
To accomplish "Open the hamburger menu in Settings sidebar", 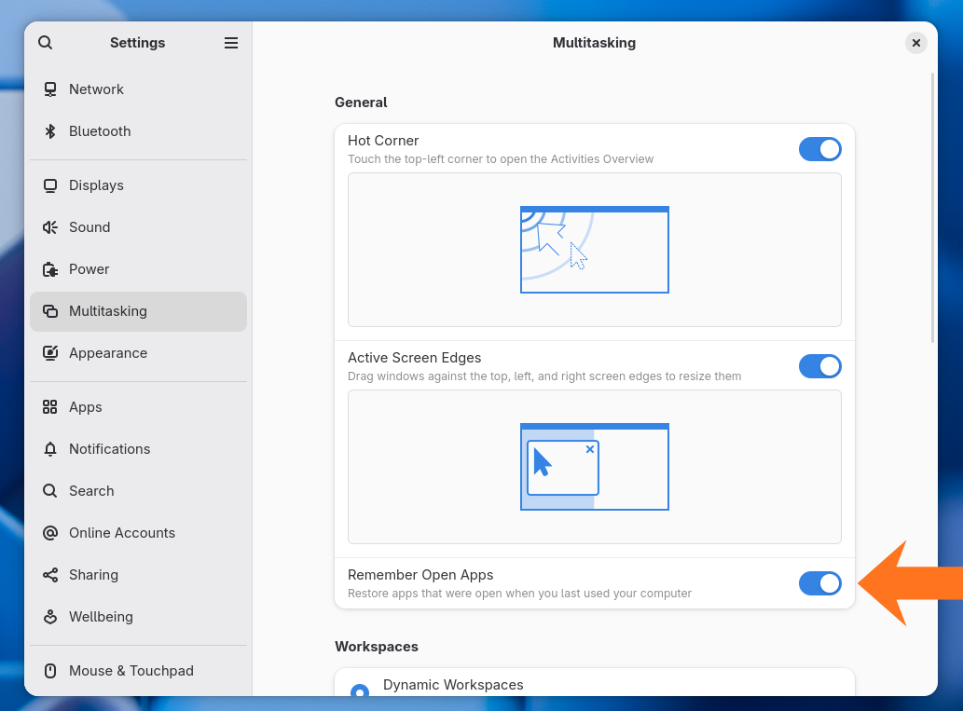I will pyautogui.click(x=231, y=43).
